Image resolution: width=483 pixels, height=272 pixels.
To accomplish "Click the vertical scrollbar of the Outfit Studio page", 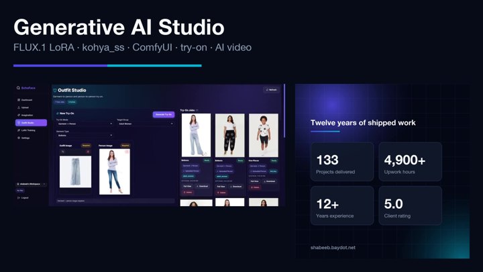I will [x=284, y=111].
